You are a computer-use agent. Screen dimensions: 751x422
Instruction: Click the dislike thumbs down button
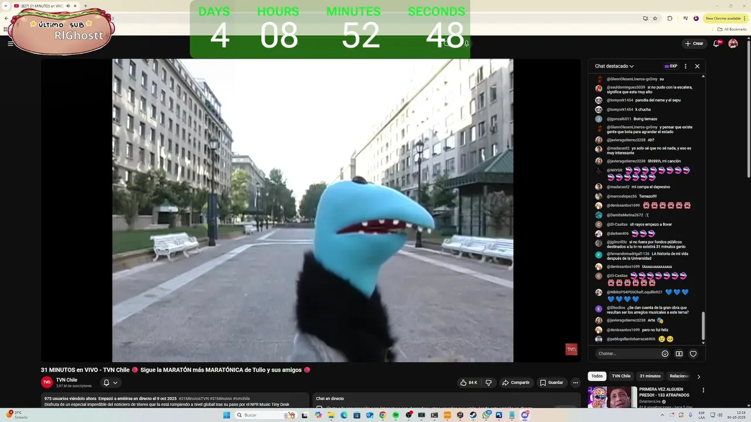coord(488,383)
